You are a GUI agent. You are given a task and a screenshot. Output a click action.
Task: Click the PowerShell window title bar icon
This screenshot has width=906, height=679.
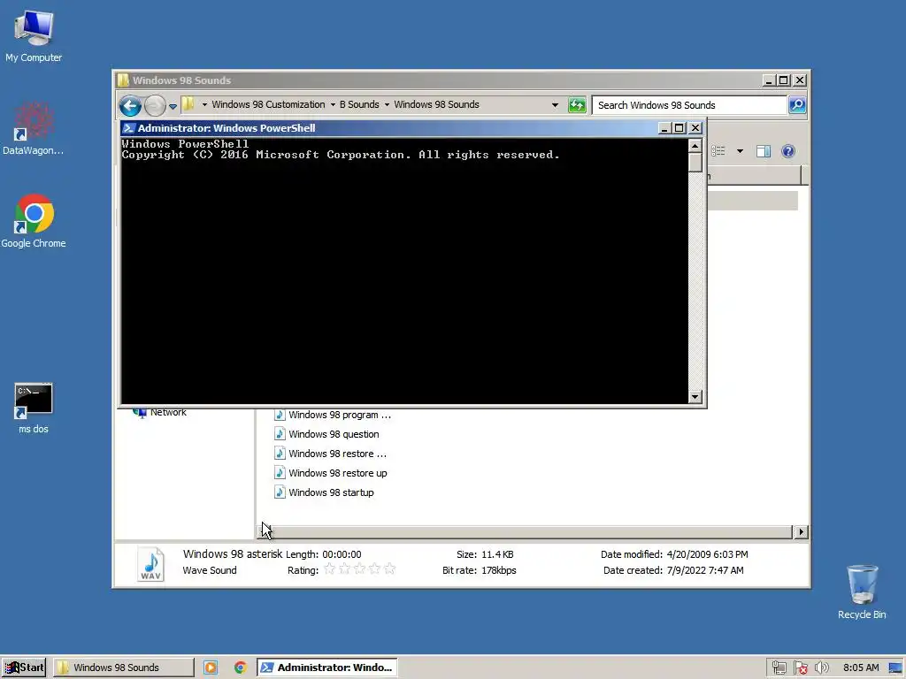pyautogui.click(x=128, y=128)
